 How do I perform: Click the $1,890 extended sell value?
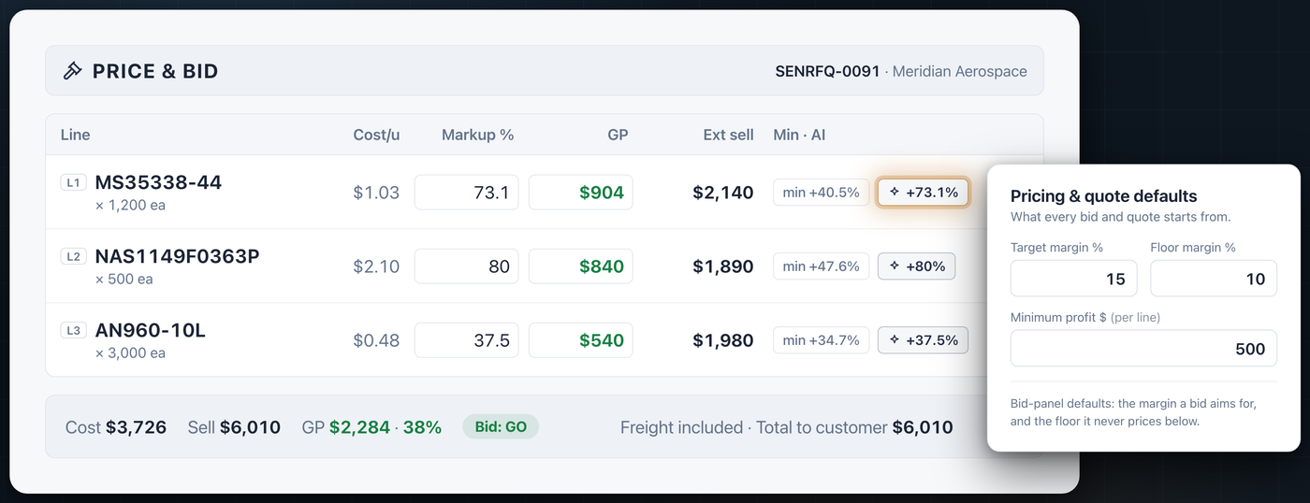(x=723, y=266)
